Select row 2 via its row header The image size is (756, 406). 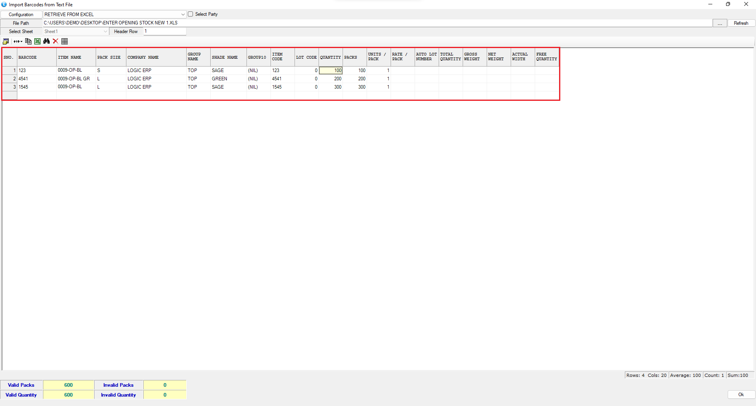[x=10, y=79]
